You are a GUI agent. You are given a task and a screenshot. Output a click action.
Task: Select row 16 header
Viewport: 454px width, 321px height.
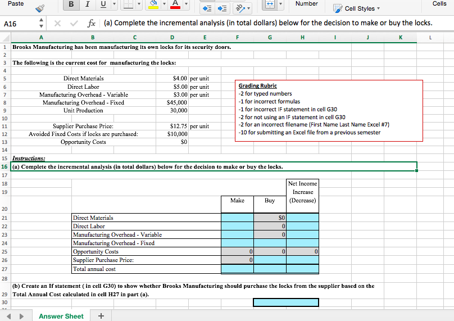tap(5, 166)
